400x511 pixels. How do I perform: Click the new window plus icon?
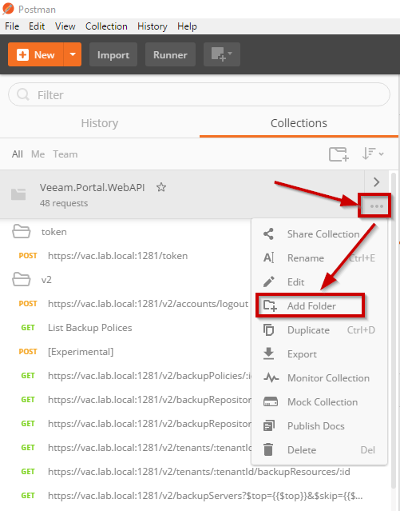pos(222,54)
